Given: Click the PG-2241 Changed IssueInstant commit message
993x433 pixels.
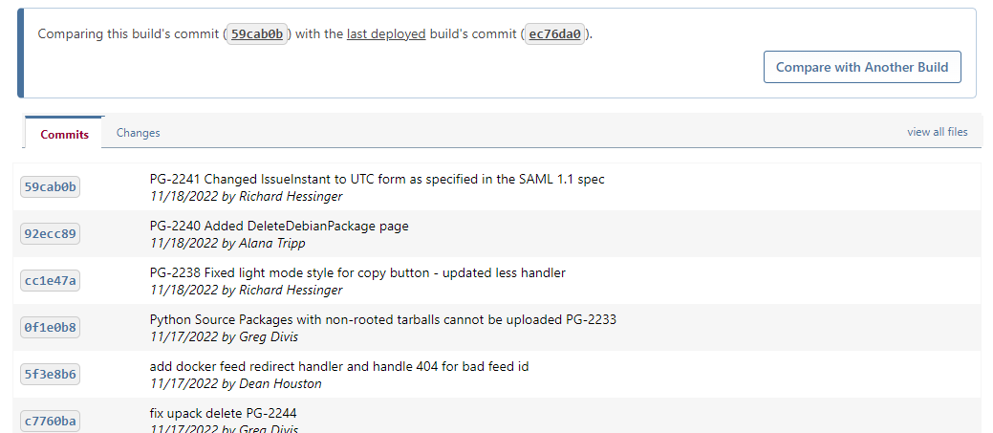Looking at the screenshot, I should pos(377,179).
